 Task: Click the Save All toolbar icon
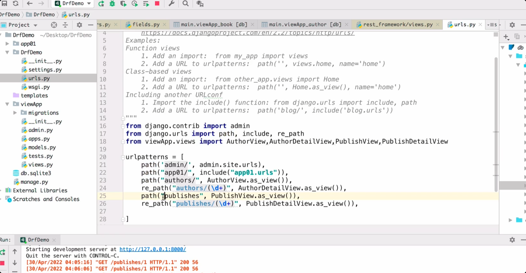(4, 4)
